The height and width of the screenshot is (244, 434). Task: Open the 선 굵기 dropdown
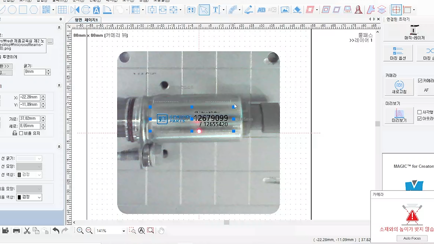coord(29,159)
